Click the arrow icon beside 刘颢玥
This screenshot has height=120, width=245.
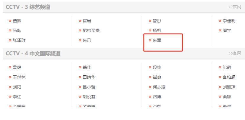click(220, 87)
